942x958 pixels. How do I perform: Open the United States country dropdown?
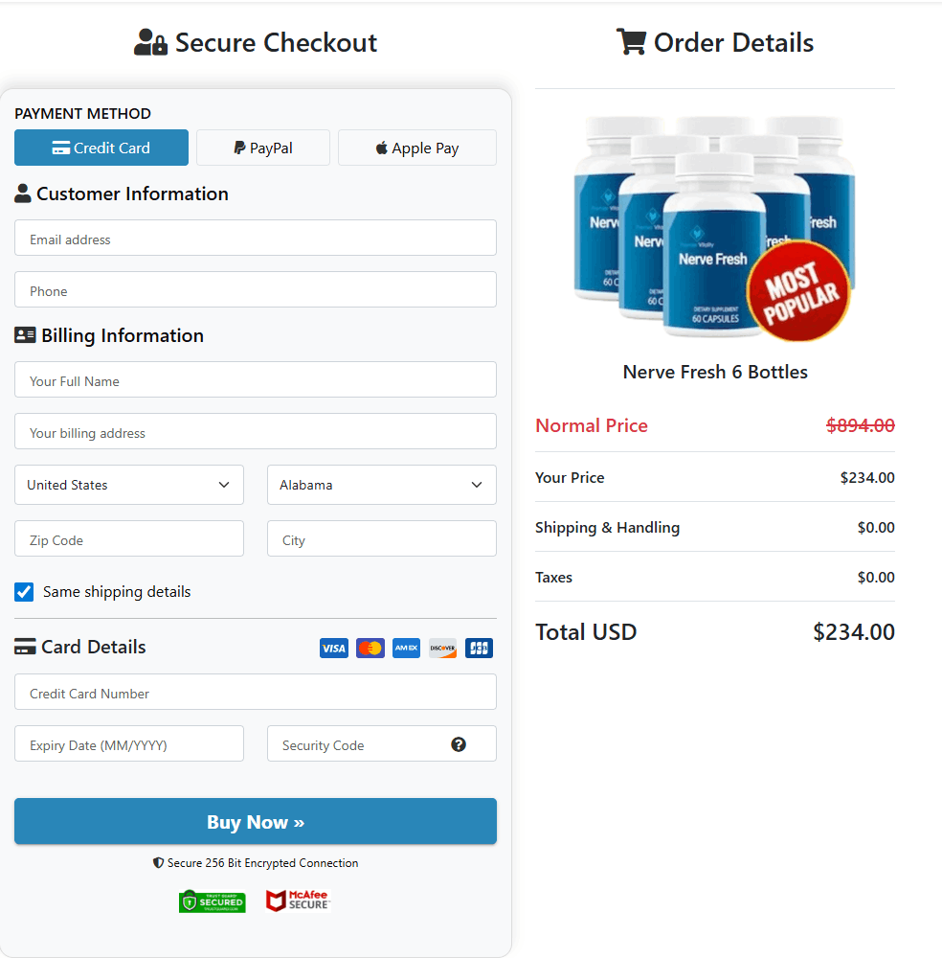point(129,485)
